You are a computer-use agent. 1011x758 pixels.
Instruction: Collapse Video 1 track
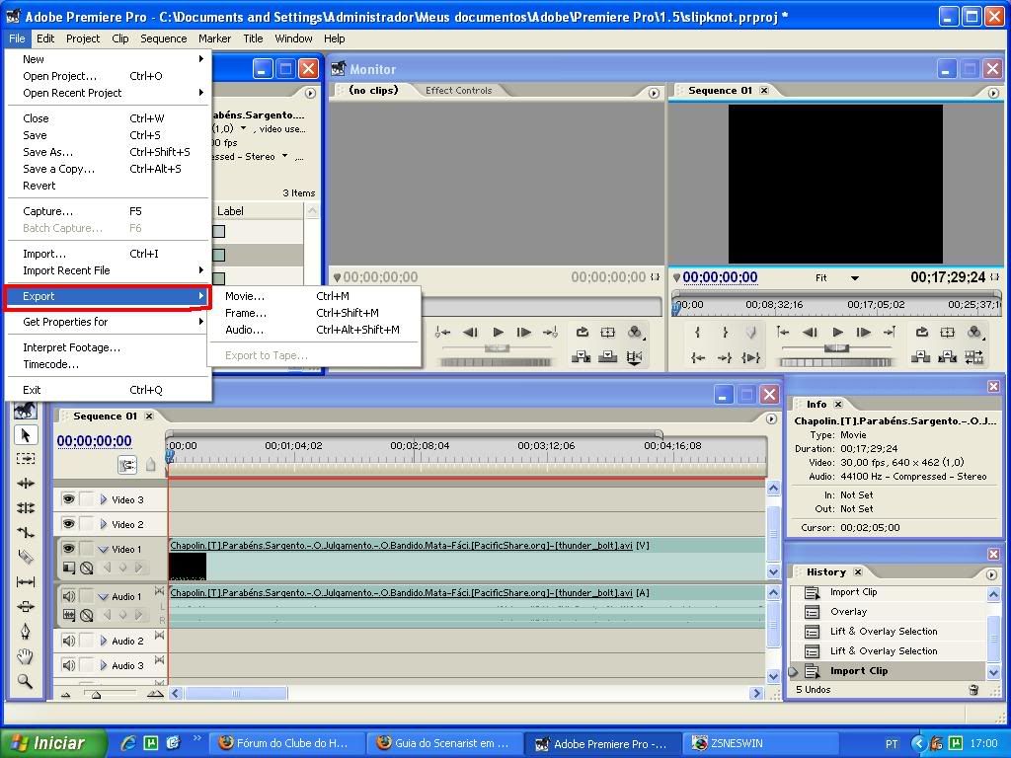[x=103, y=549]
